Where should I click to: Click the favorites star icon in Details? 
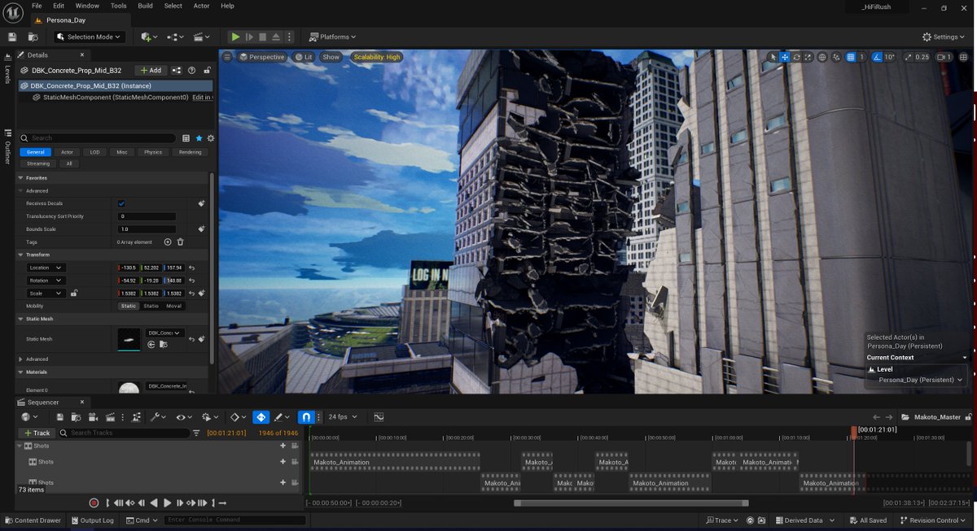199,138
